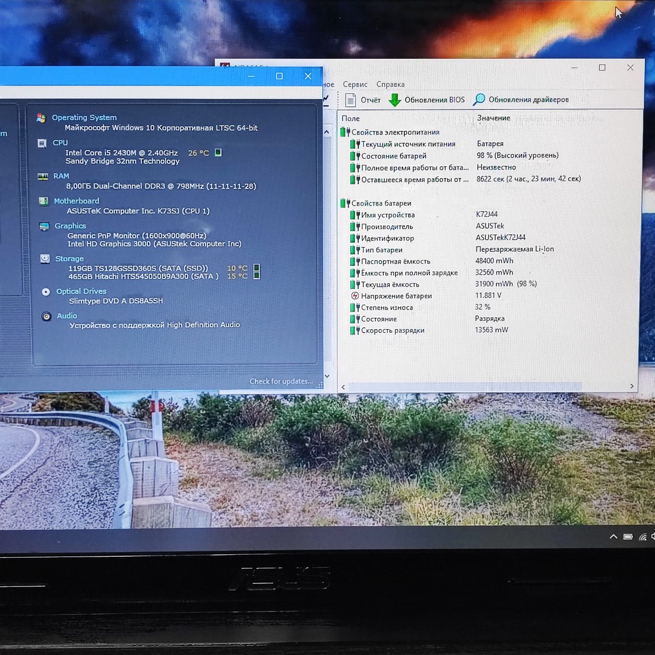Click the 8,00ГБ Dual-Channel DDR3 RAM text
This screenshot has width=655, height=655.
click(161, 186)
